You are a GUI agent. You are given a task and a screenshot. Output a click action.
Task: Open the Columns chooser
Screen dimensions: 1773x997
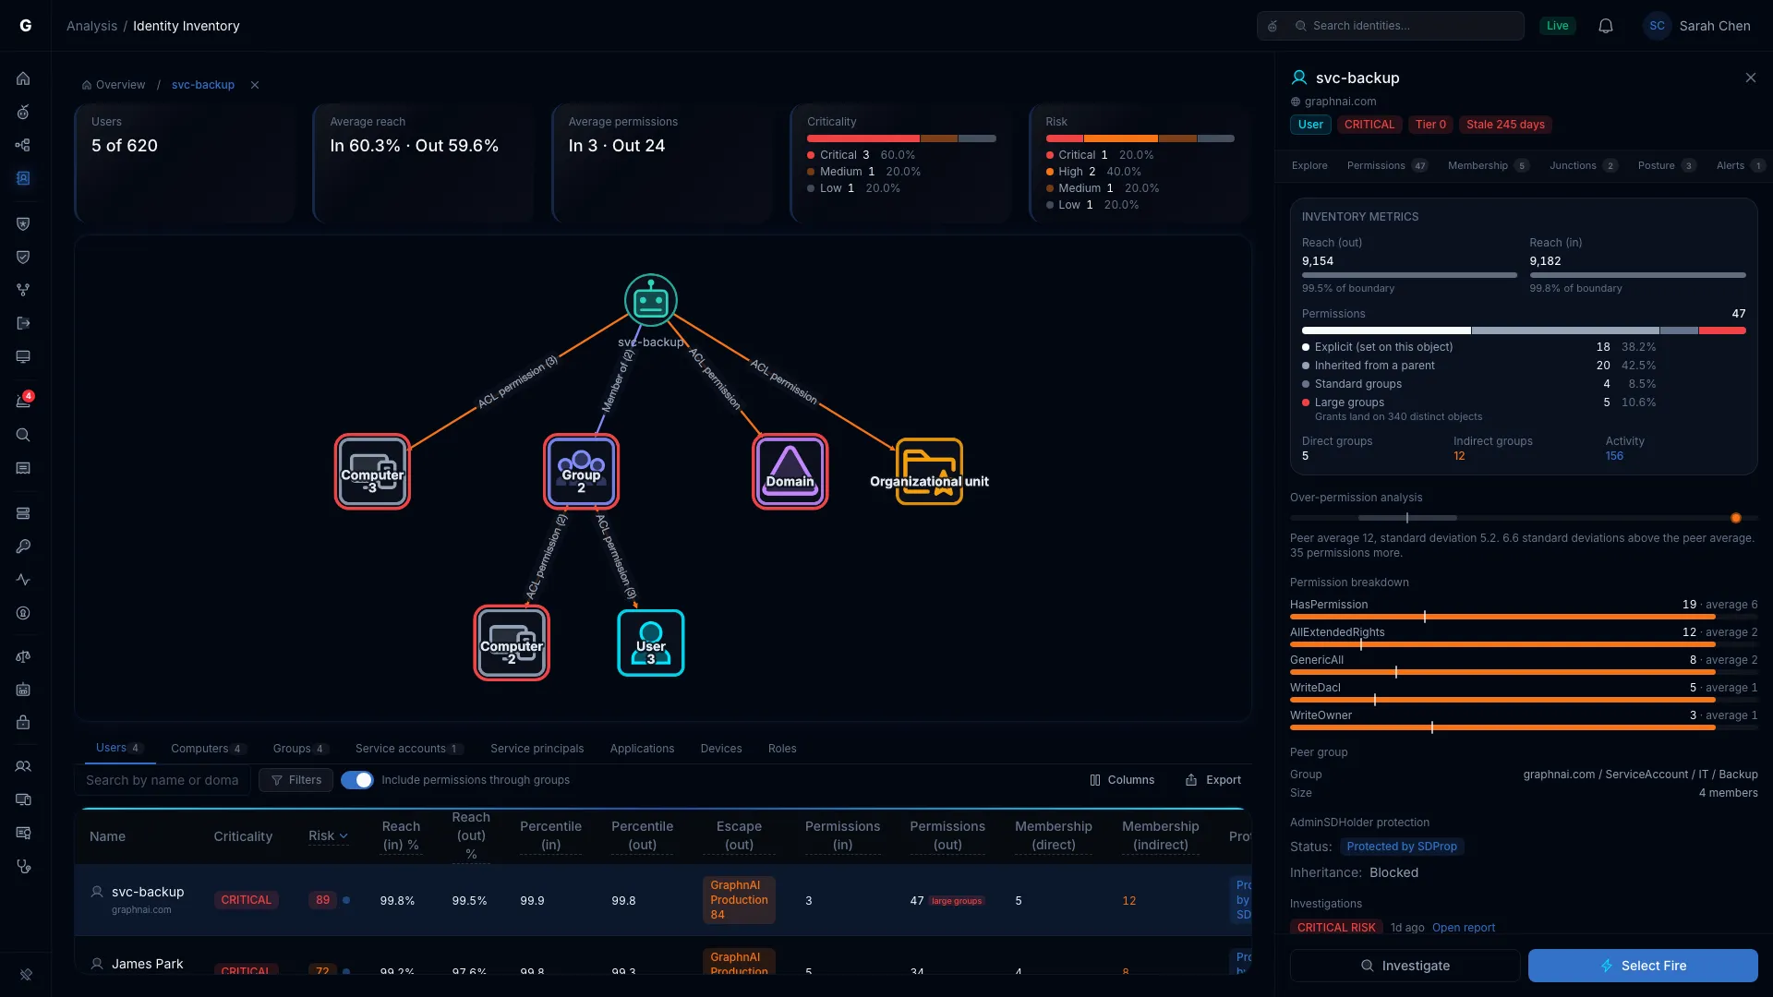click(1122, 780)
